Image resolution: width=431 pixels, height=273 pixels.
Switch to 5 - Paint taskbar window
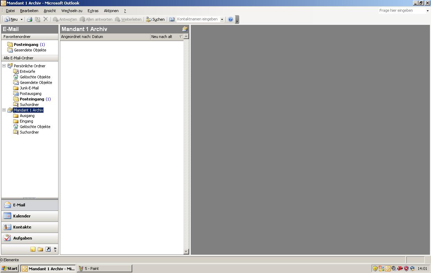(105, 269)
